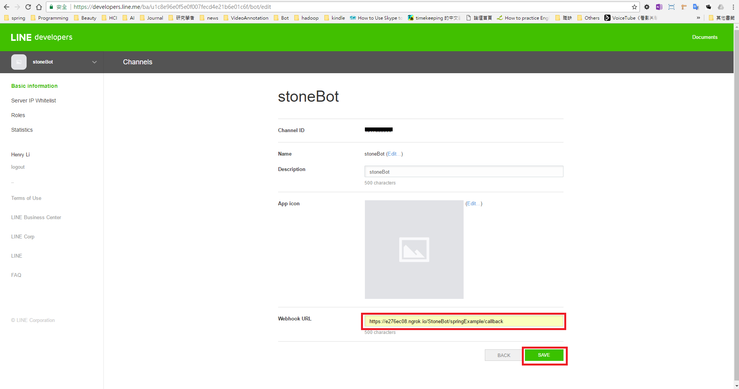The width and height of the screenshot is (739, 389).
Task: Click the Henry Li account name
Action: click(x=20, y=154)
